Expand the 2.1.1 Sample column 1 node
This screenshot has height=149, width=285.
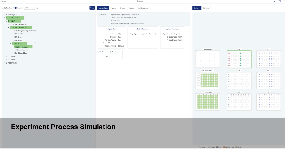pyautogui.click(x=9, y=24)
